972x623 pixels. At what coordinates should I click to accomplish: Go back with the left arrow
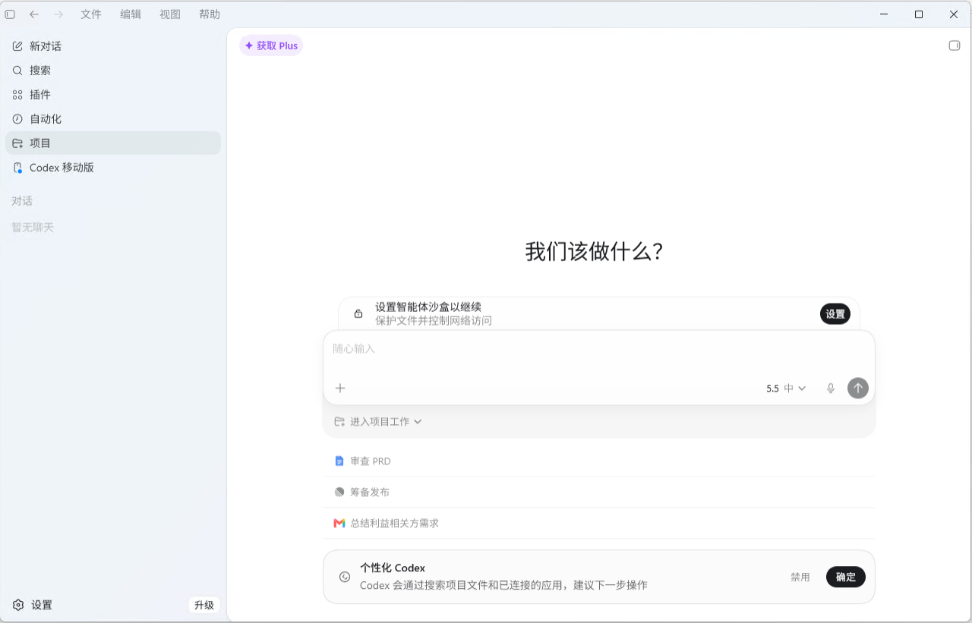[34, 14]
